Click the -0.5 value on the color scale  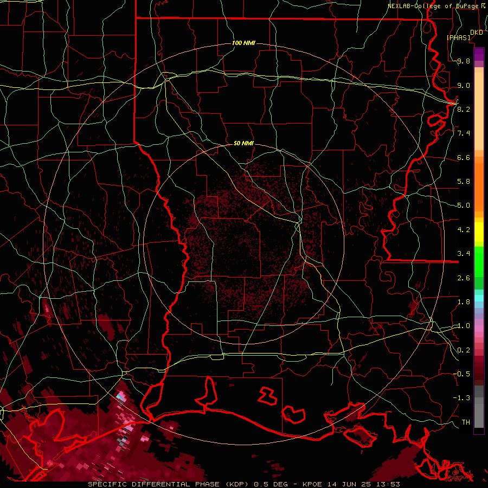(461, 374)
